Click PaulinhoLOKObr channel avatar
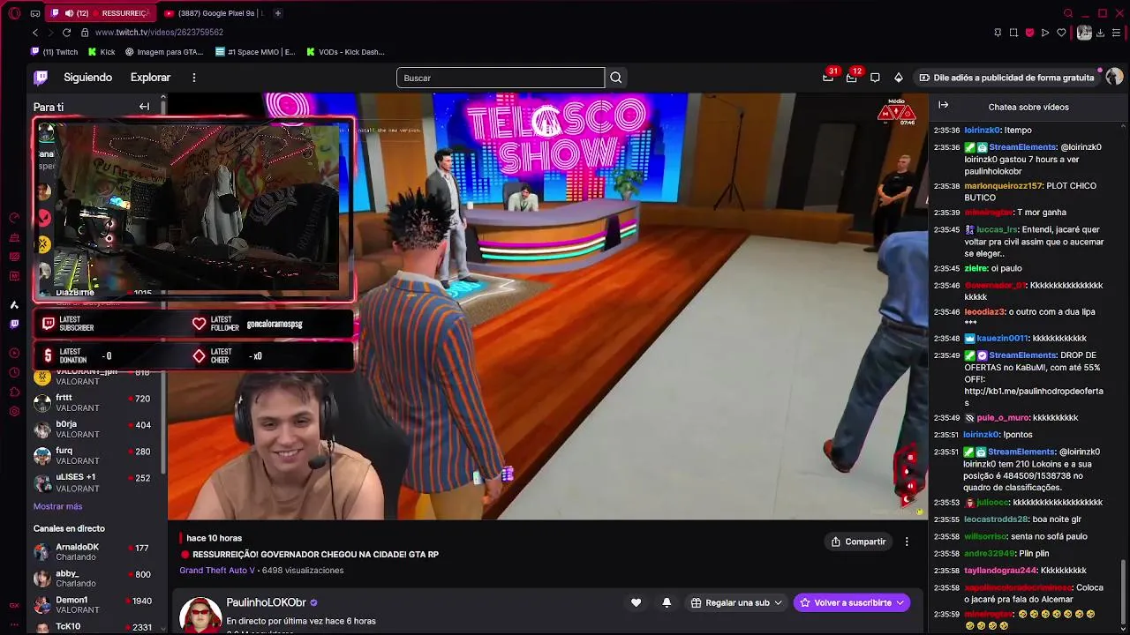This screenshot has width=1130, height=635. pyautogui.click(x=200, y=615)
